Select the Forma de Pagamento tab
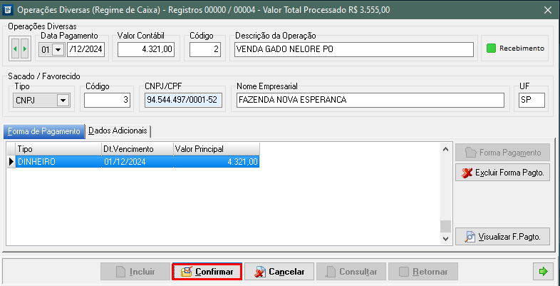This screenshot has width=560, height=286. pyautogui.click(x=43, y=131)
